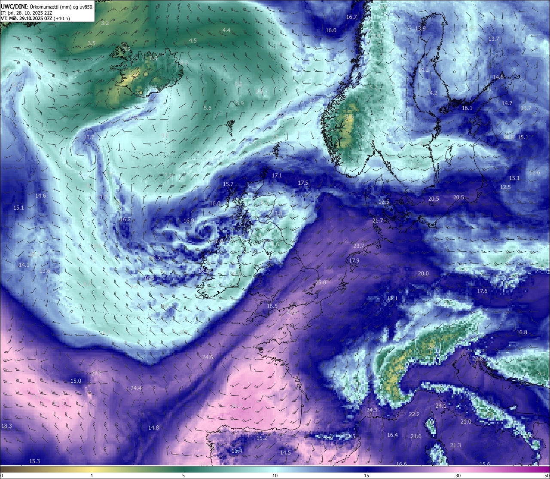
Task: Click the colorbar tick label '15'
Action: (367, 476)
